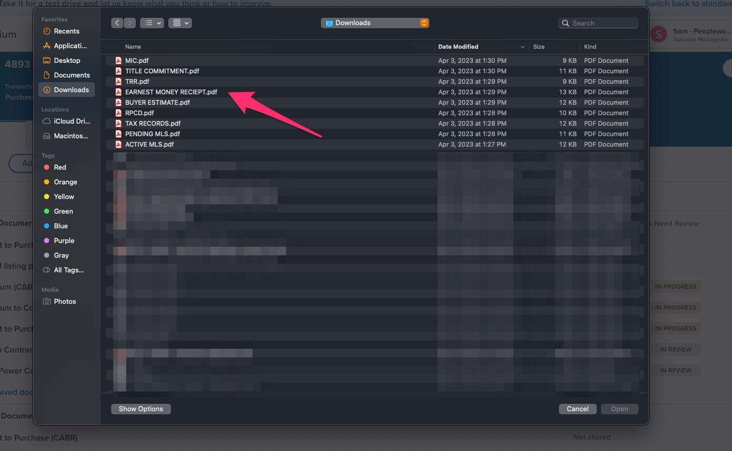Click the search magnifier icon
The image size is (732, 451).
click(565, 23)
